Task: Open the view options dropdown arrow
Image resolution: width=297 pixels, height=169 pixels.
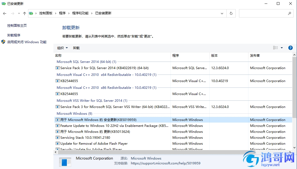Action: (x=282, y=48)
